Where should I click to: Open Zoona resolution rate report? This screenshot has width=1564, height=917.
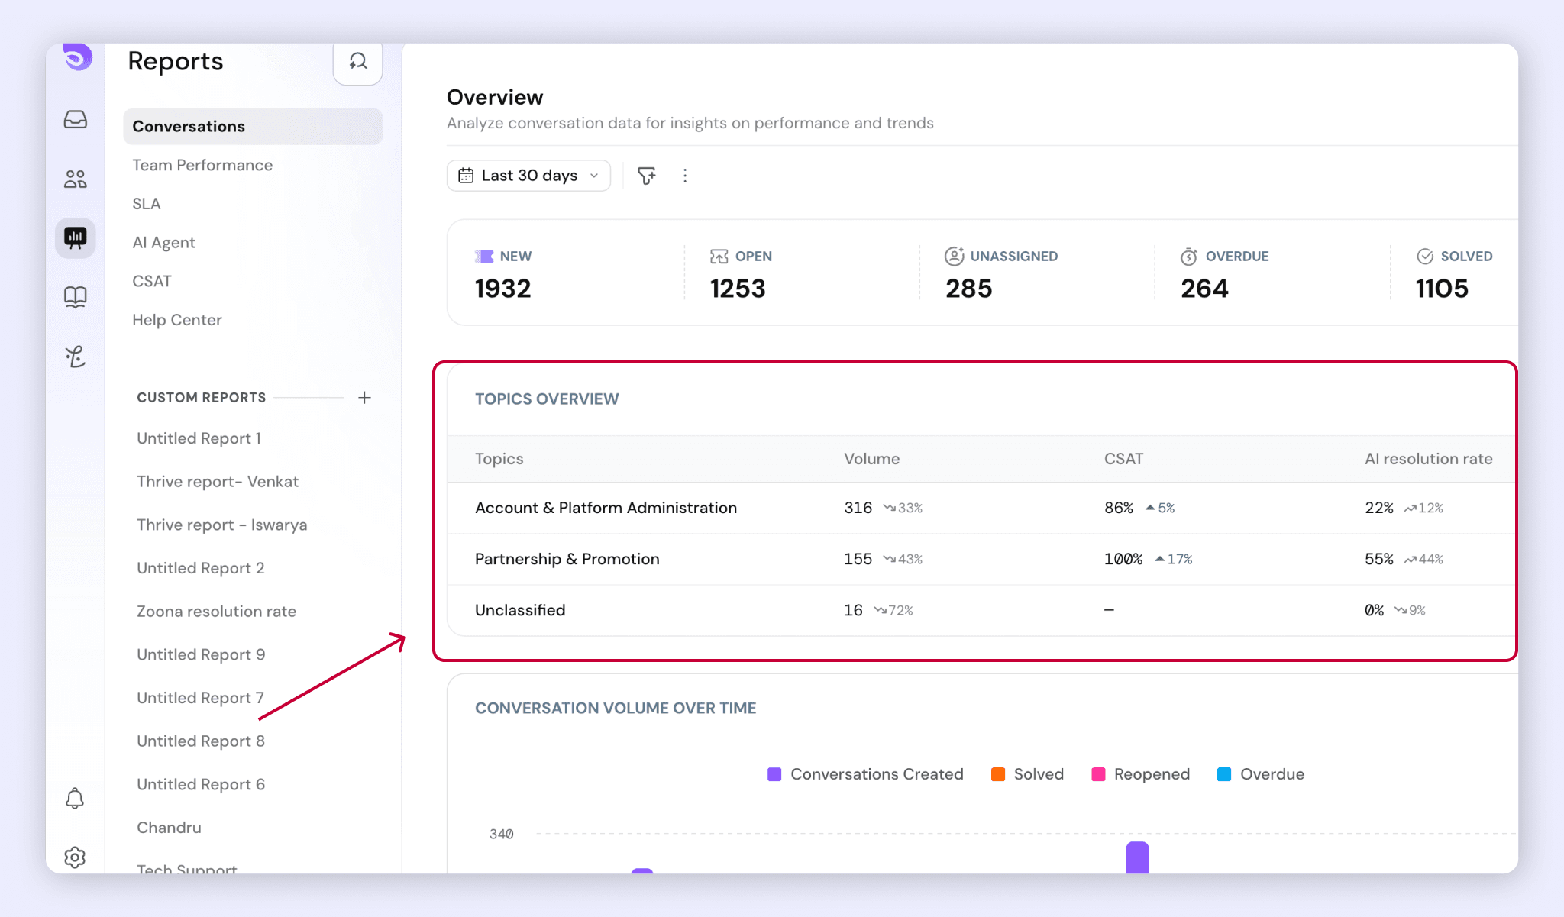coord(217,612)
